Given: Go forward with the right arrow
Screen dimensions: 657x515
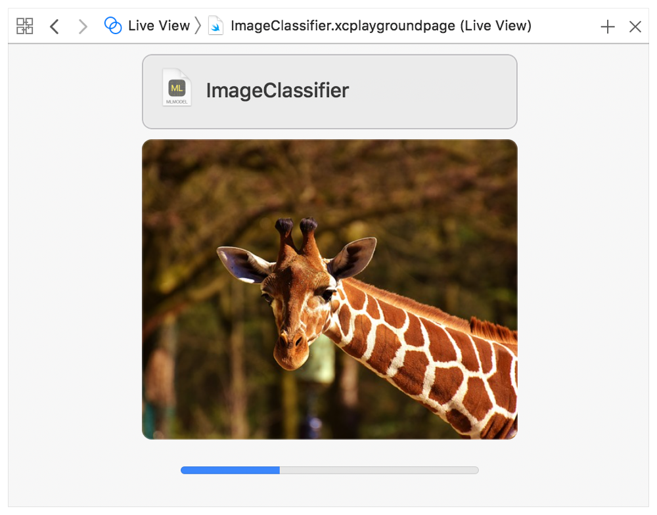Looking at the screenshot, I should point(83,26).
